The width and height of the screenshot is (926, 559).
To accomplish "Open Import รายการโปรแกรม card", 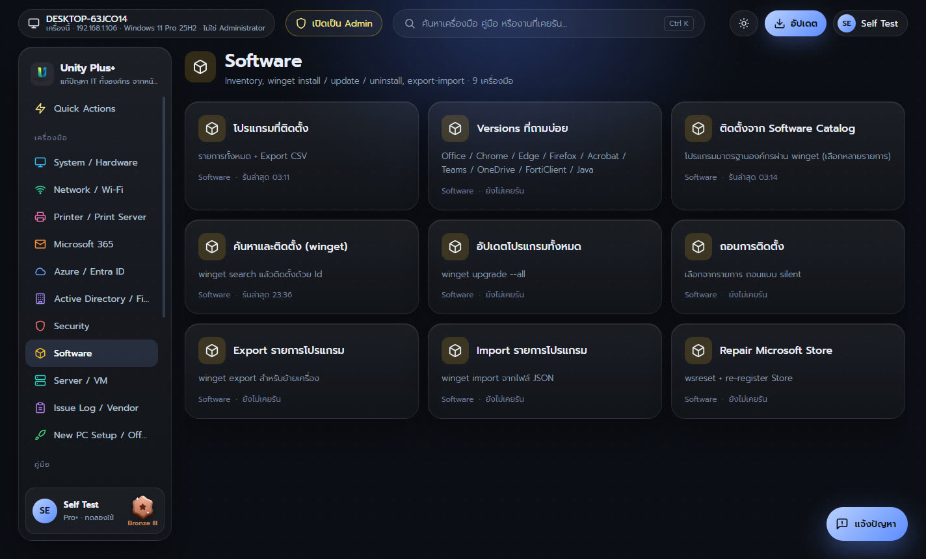I will click(545, 371).
